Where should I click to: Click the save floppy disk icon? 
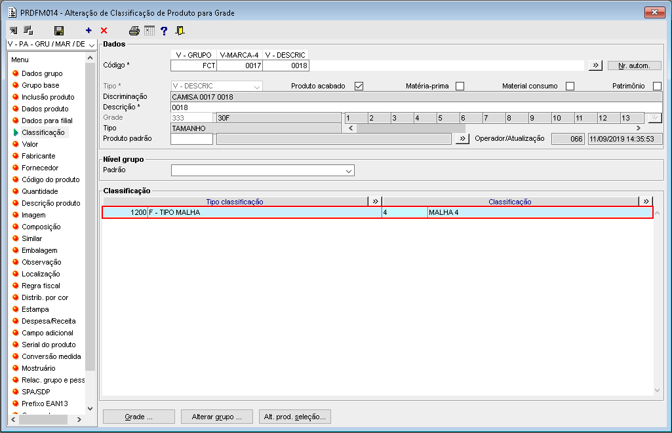coord(59,30)
